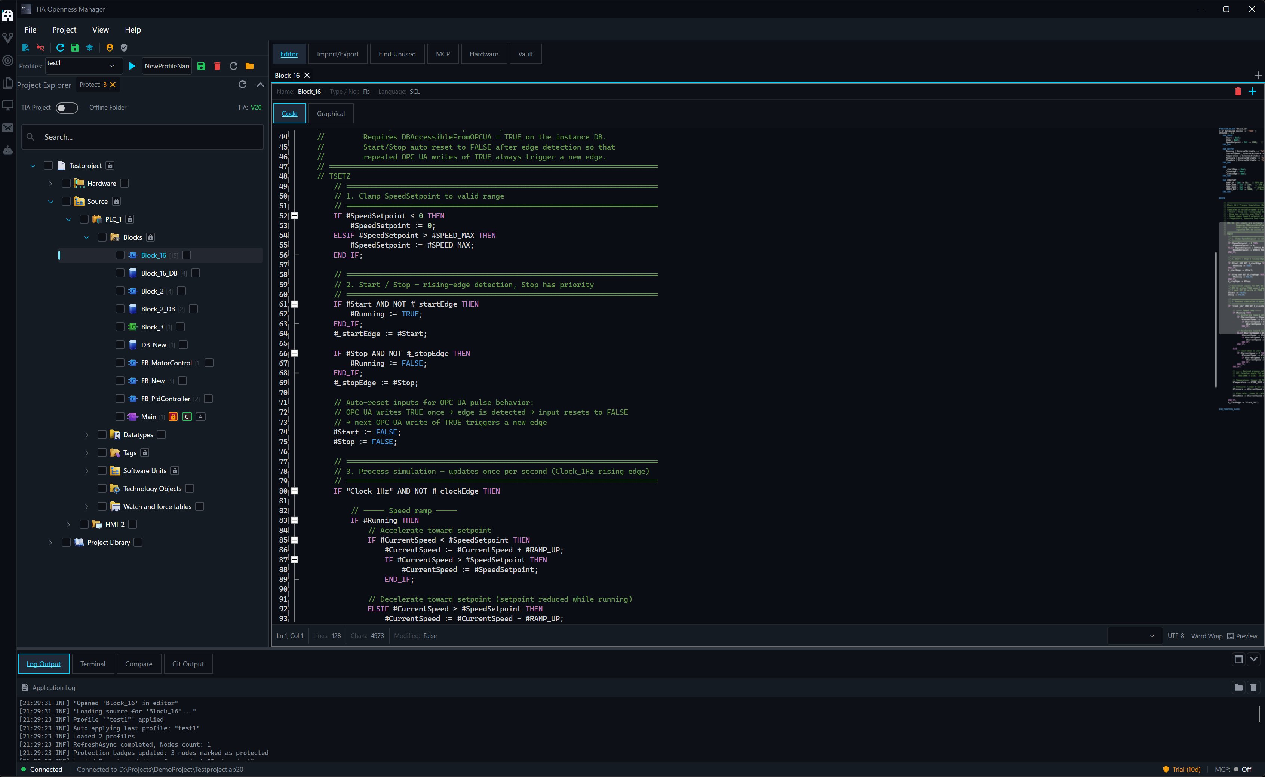Viewport: 1265px width, 777px height.
Task: Click the disconnect icon in the toolbar
Action: coord(41,47)
